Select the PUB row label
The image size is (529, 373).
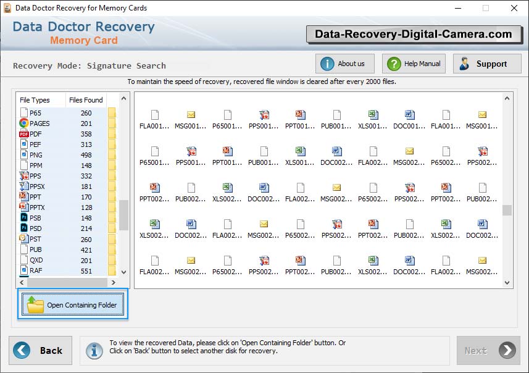pyautogui.click(x=35, y=249)
